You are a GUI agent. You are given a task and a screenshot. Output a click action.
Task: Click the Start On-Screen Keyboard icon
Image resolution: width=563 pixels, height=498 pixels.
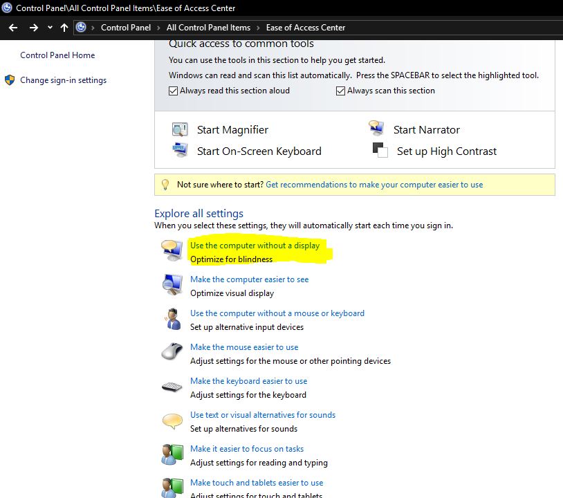(x=179, y=151)
